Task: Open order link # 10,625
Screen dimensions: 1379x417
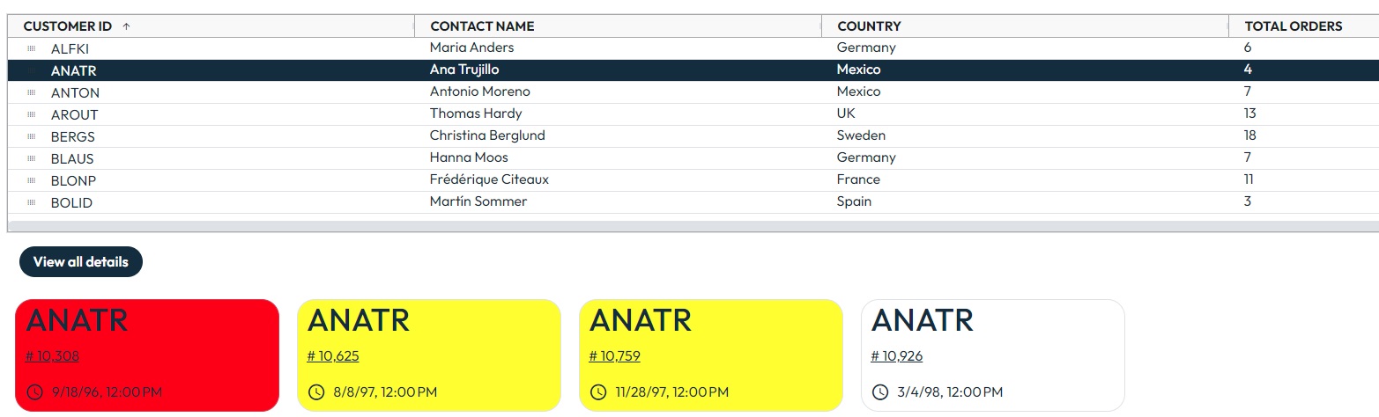Action: pyautogui.click(x=333, y=356)
